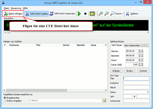Focus the track number field after #
This screenshot has width=153, height=109.
(143, 97)
